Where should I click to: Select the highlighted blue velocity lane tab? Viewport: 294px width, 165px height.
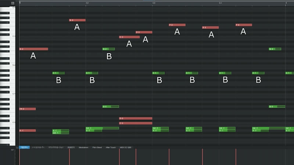click(24, 147)
